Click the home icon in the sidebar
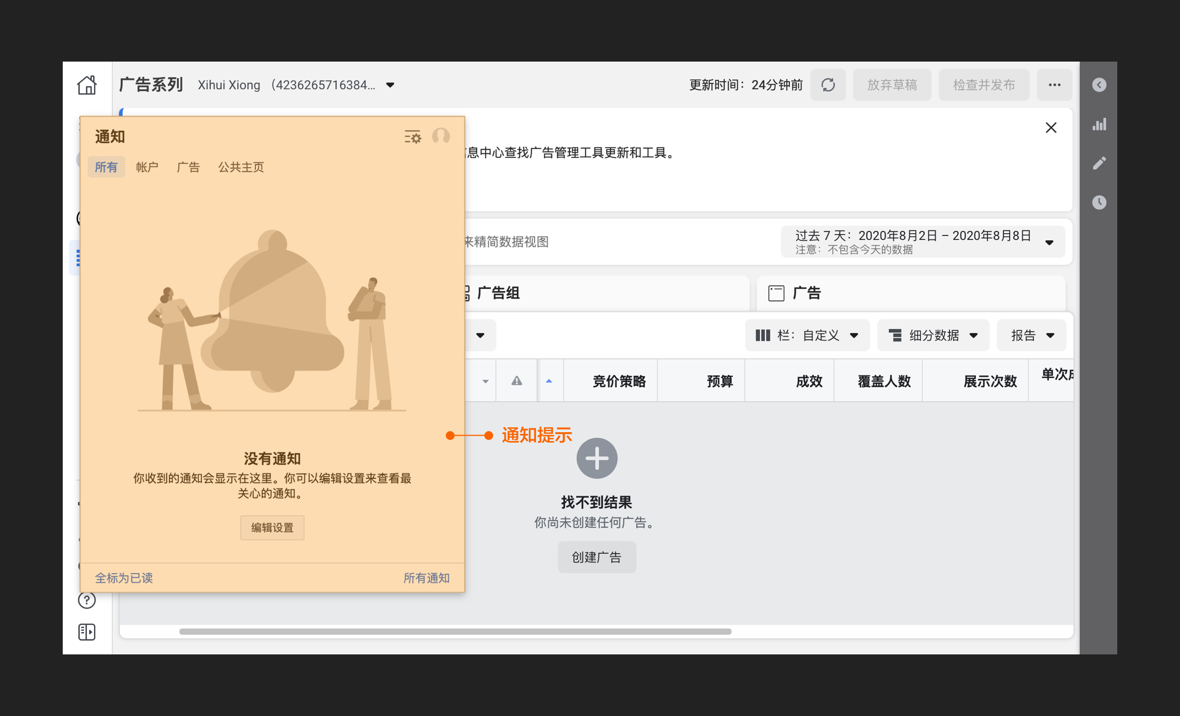The height and width of the screenshot is (716, 1180). (86, 85)
